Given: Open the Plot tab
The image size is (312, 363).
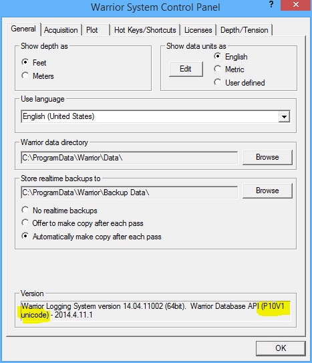Looking at the screenshot, I should (x=96, y=30).
